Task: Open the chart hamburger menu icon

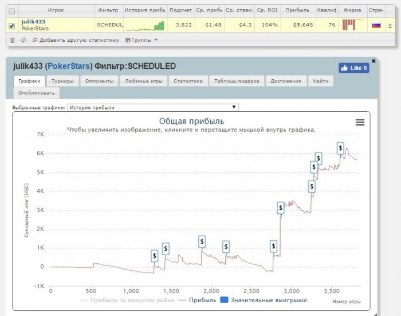Action: (360, 122)
